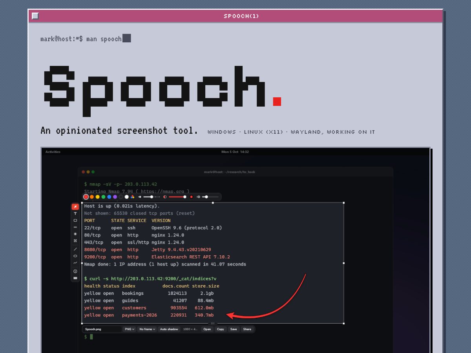Click the small red dot after opacity slider
471x353 pixels.
(192, 197)
